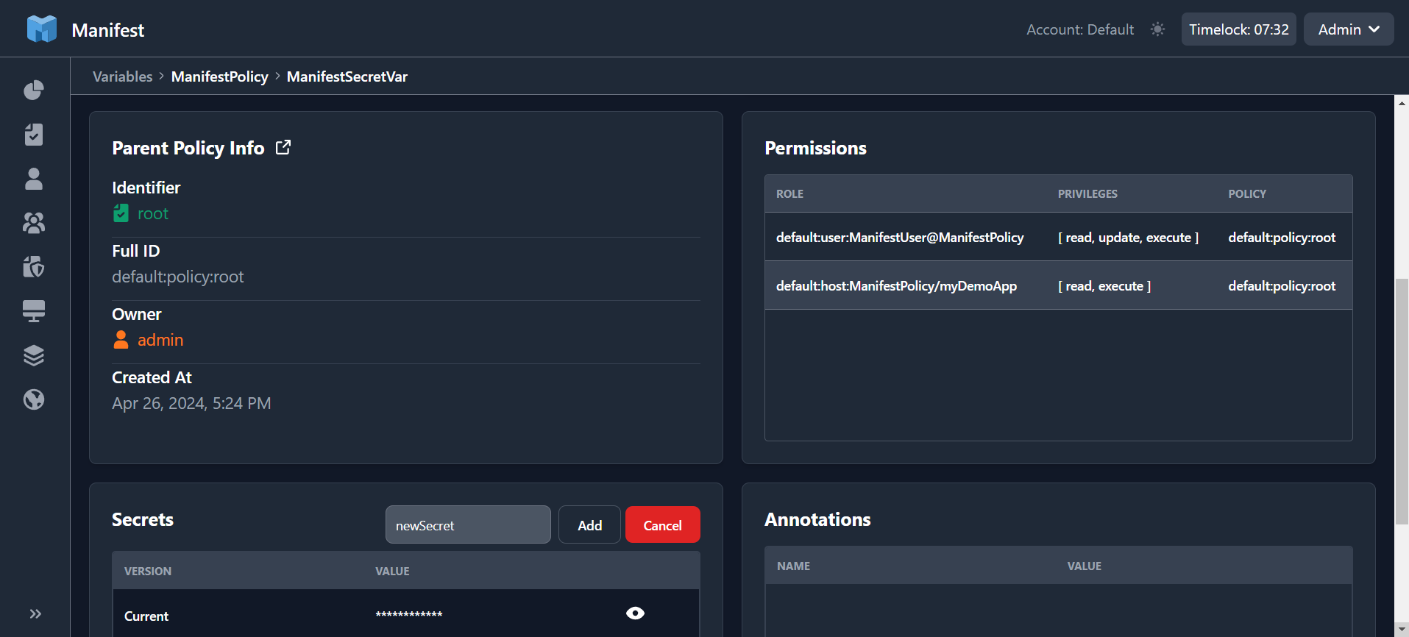Click the ROLE column header
Image resolution: width=1409 pixels, height=637 pixels.
pos(789,193)
